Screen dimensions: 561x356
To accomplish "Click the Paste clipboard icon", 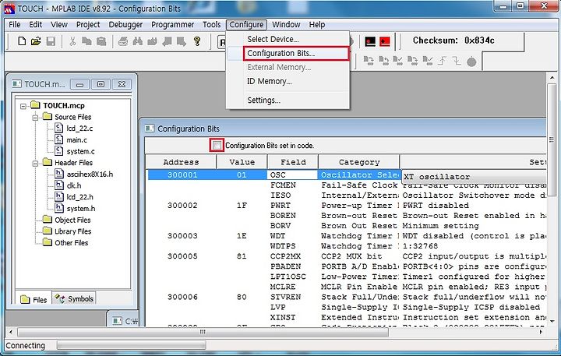I will (101, 41).
